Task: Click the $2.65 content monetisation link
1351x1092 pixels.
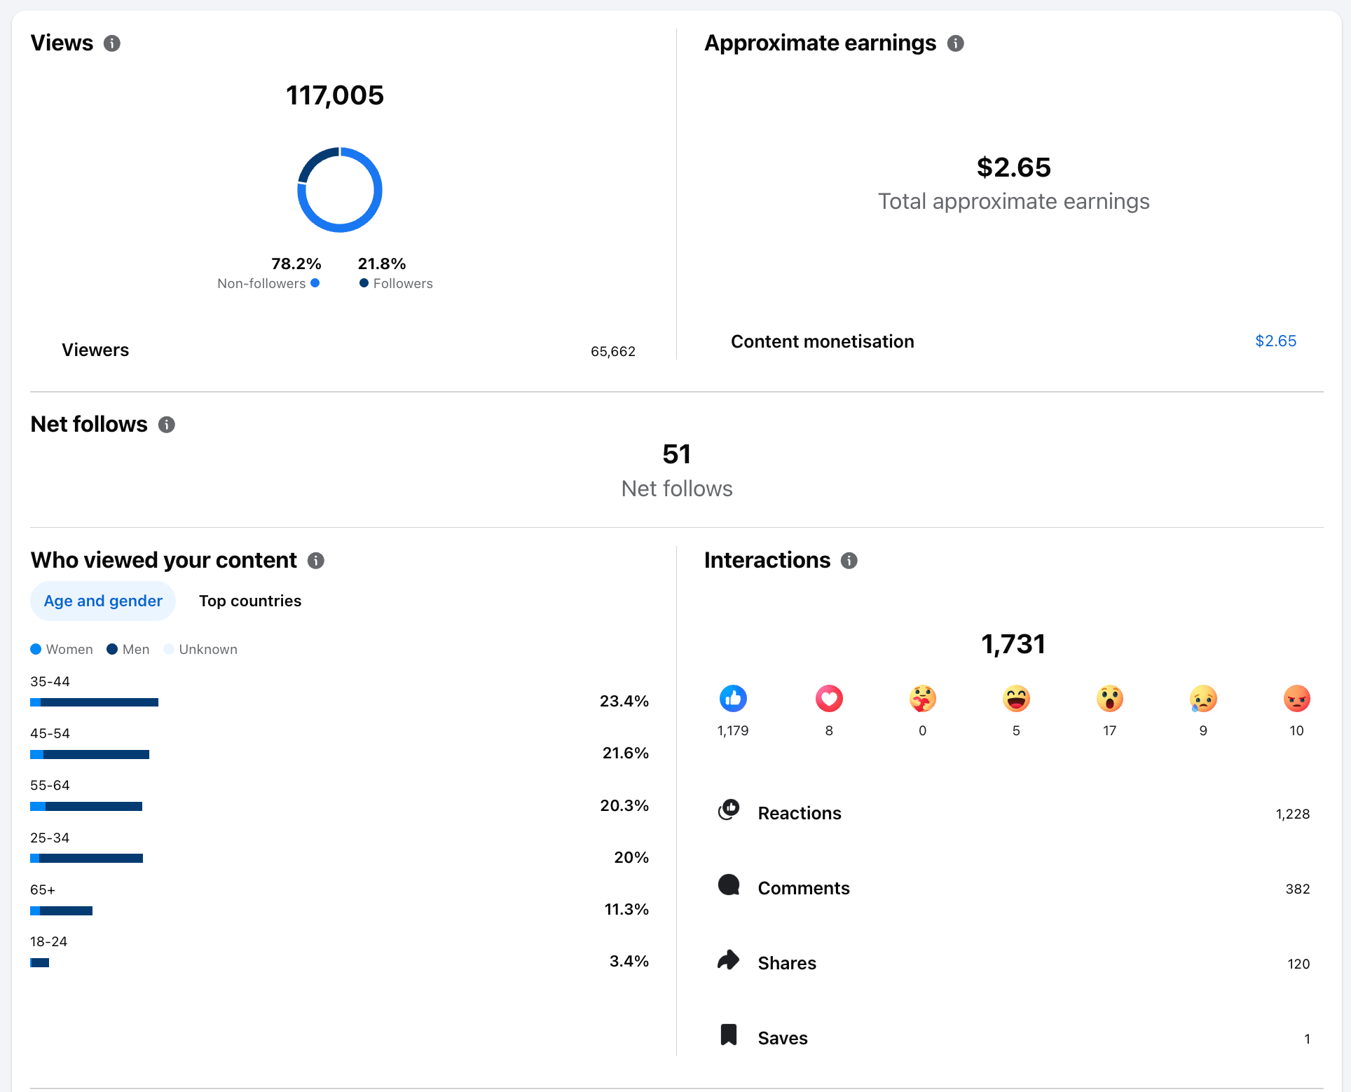Action: click(1275, 341)
